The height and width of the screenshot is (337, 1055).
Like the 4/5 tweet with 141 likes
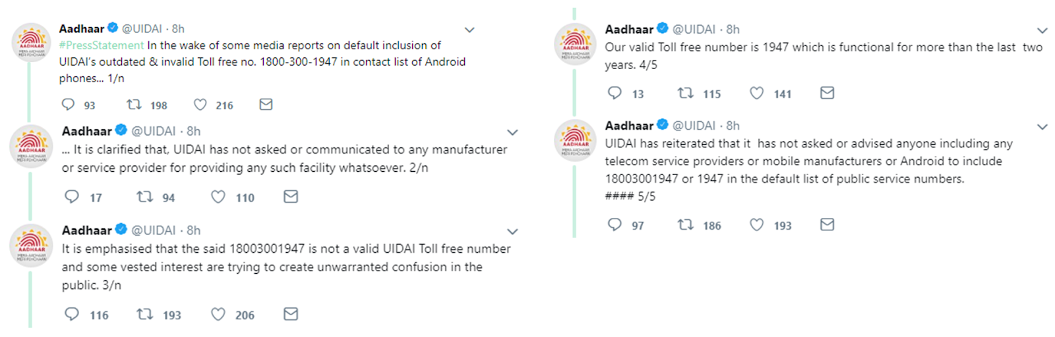[757, 93]
